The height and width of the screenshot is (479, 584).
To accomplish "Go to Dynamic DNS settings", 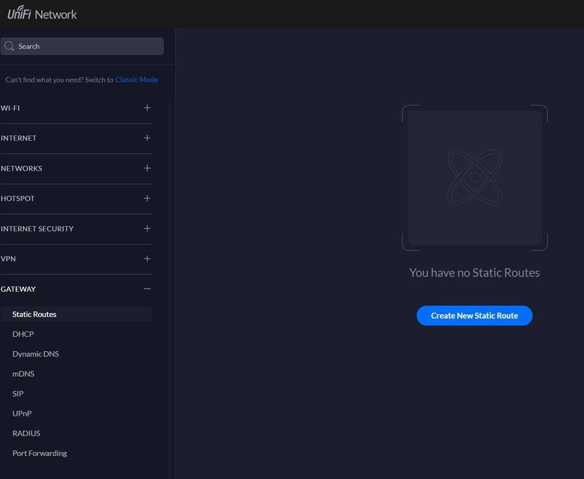I will (x=36, y=354).
